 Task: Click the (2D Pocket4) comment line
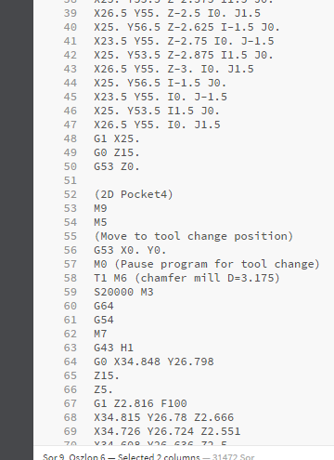pyautogui.click(x=134, y=194)
